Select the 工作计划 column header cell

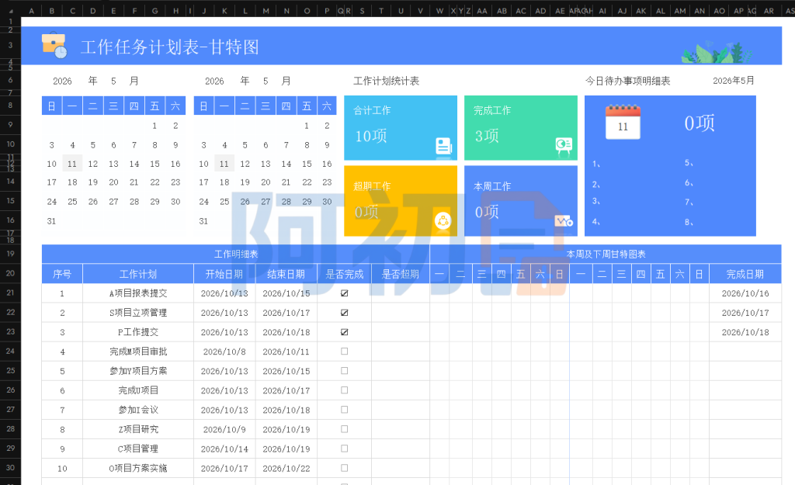pos(138,274)
